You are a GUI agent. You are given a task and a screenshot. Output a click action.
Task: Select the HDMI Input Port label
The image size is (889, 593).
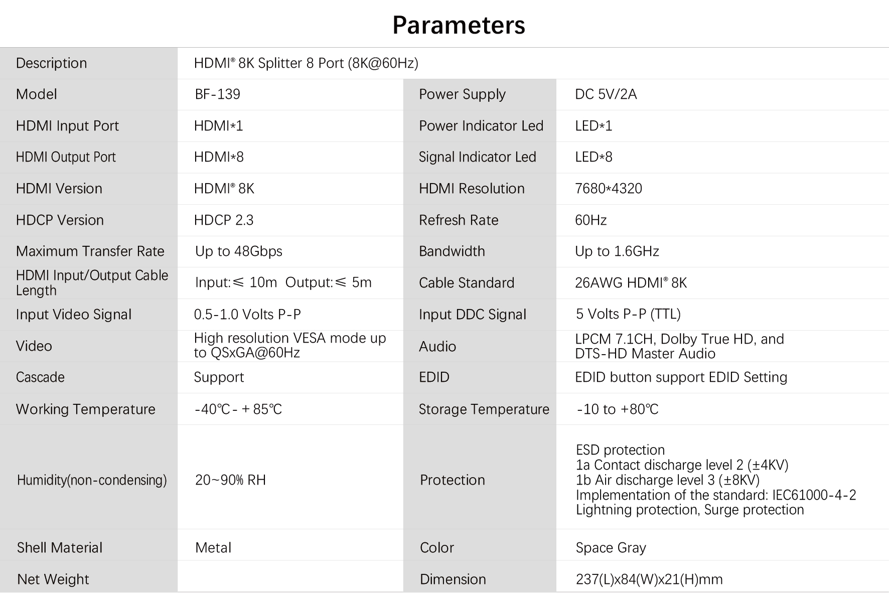pyautogui.click(x=67, y=126)
